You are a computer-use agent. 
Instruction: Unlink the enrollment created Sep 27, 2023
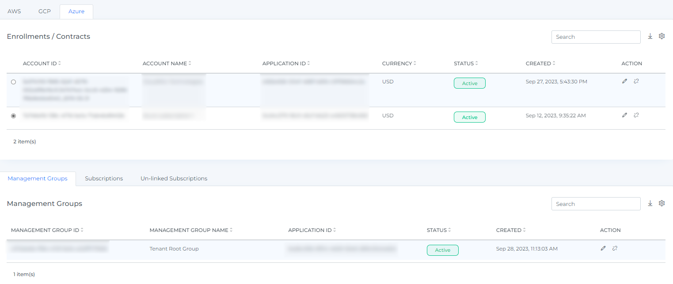click(636, 81)
